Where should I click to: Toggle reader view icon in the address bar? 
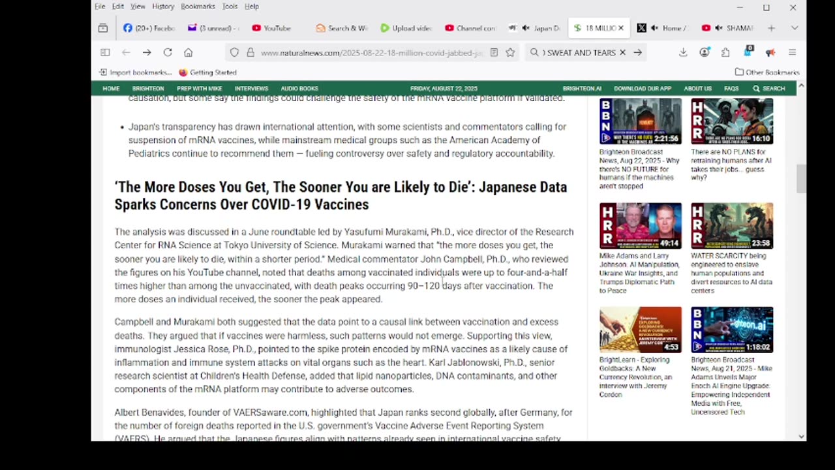[x=494, y=52]
